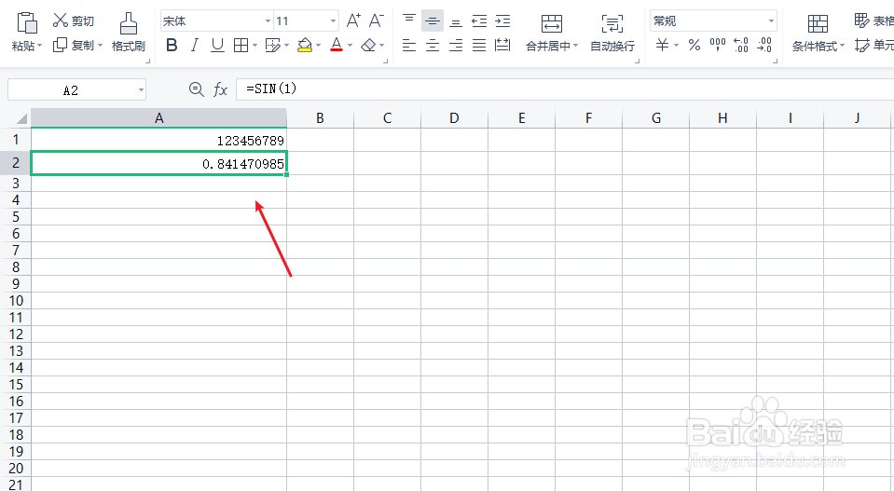Click the Paste icon
894x491 pixels.
tap(27, 22)
